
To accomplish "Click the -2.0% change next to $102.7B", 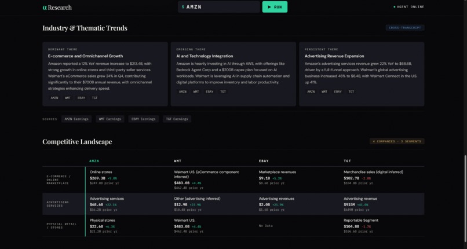I will (x=366, y=178).
